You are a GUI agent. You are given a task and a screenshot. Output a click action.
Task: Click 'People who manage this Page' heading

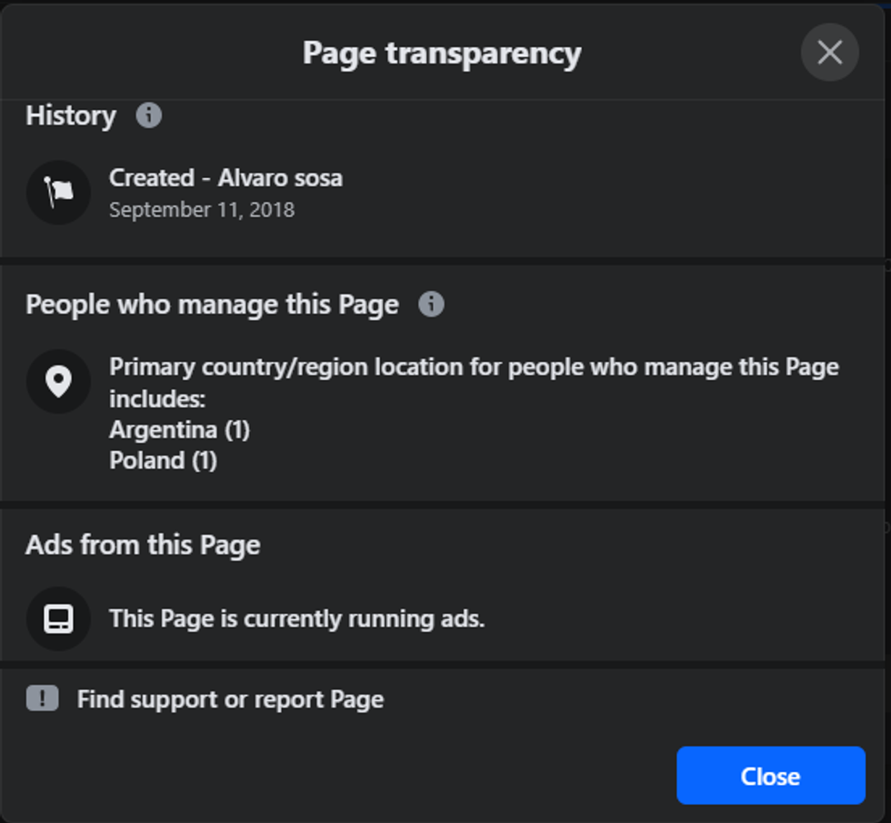(212, 304)
